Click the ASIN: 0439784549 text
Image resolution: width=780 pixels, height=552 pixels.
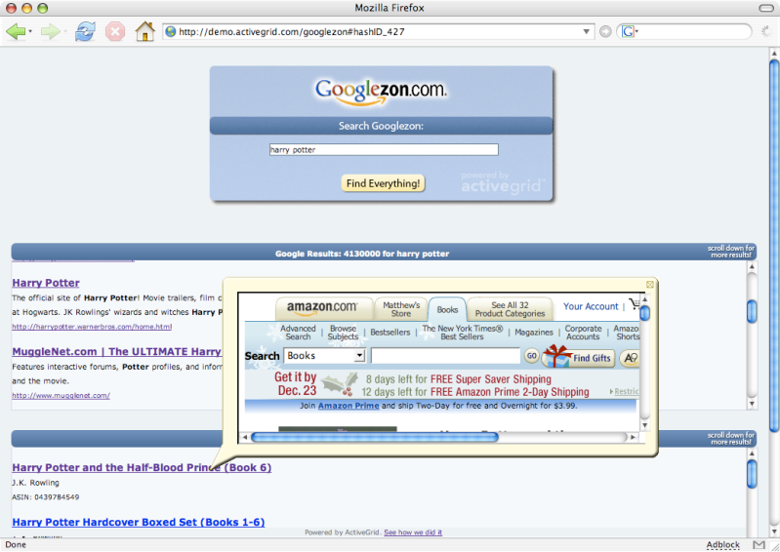coord(45,496)
